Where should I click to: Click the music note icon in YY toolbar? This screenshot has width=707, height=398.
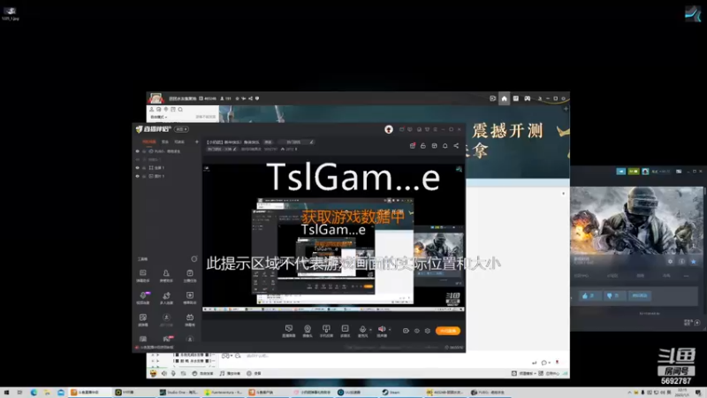point(222,373)
